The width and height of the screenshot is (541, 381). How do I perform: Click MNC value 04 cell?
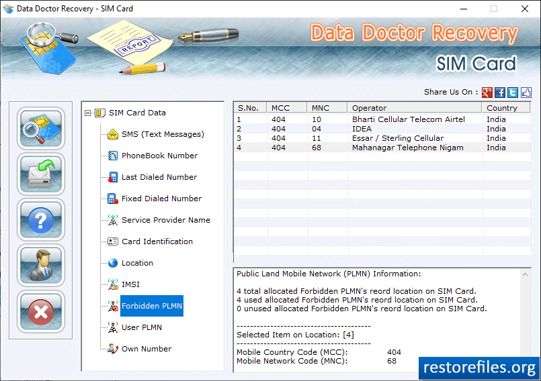pyautogui.click(x=317, y=129)
